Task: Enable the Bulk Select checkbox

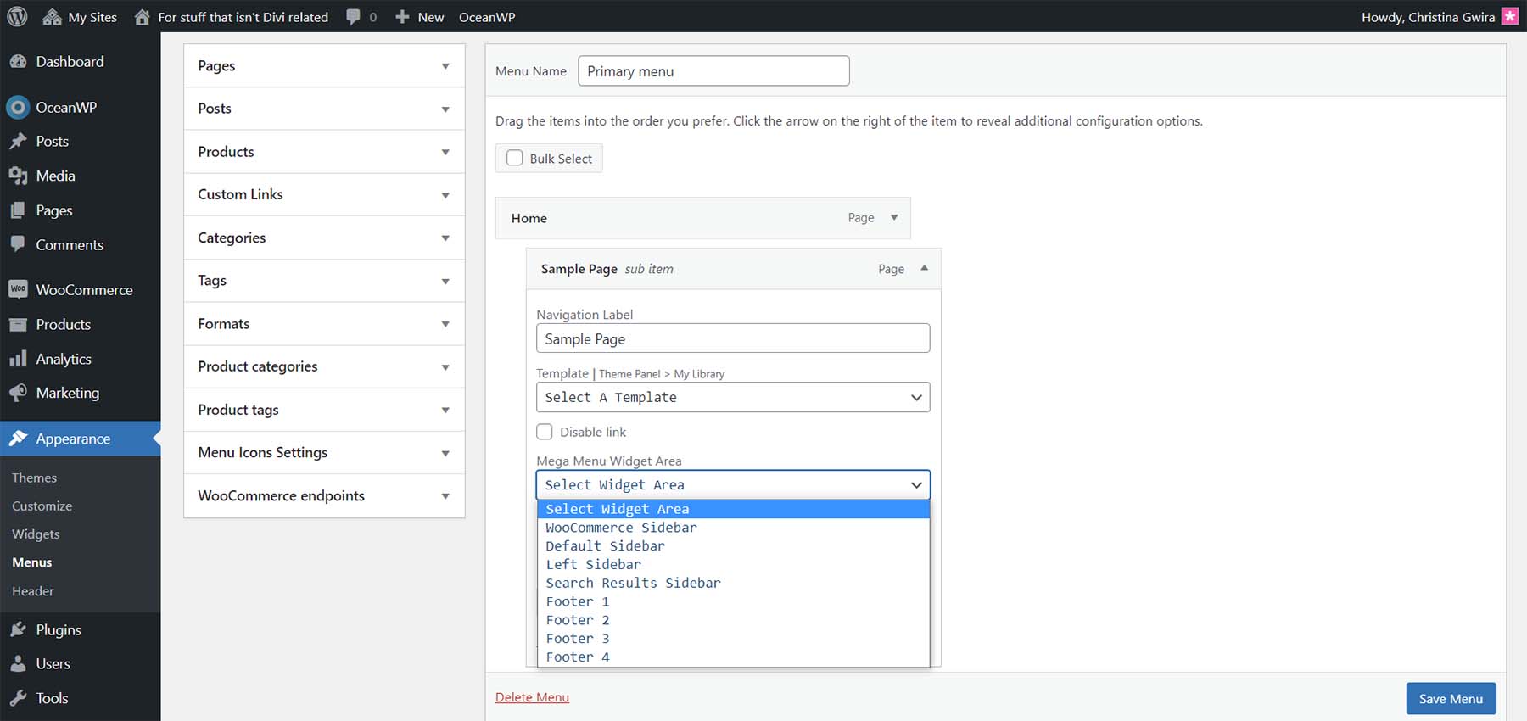Action: point(515,158)
